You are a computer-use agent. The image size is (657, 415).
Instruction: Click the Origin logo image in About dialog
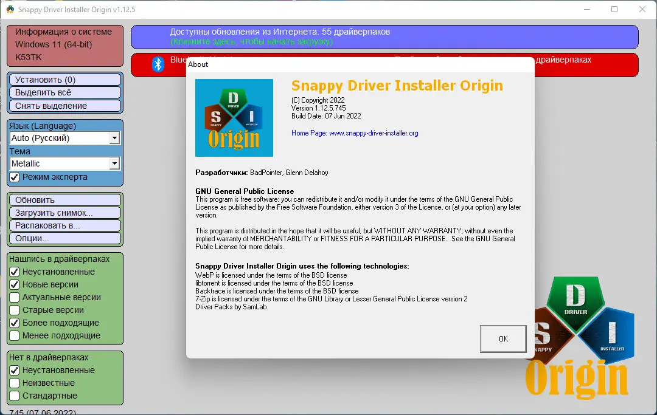(x=234, y=118)
